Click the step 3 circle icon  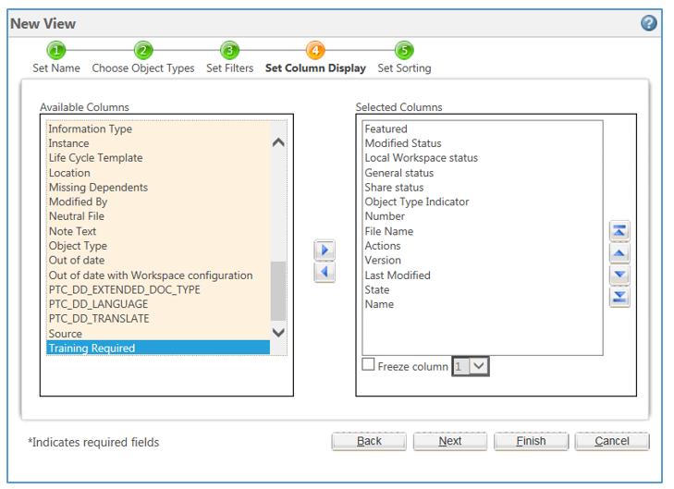[229, 51]
